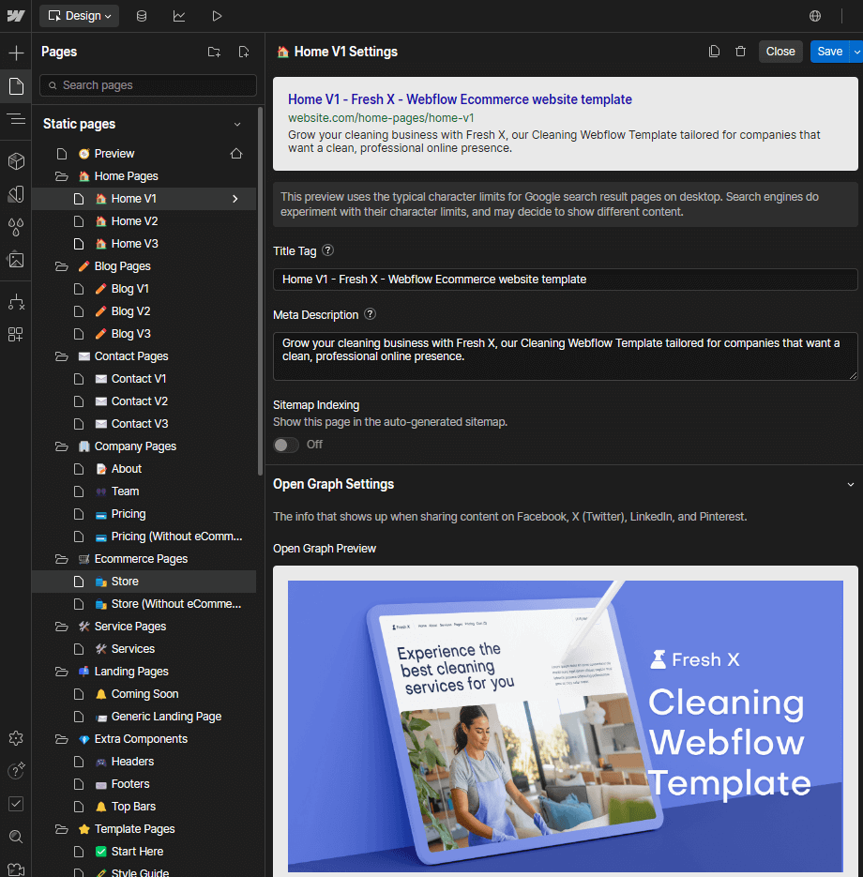Collapse the Open Graph Settings section

(850, 484)
